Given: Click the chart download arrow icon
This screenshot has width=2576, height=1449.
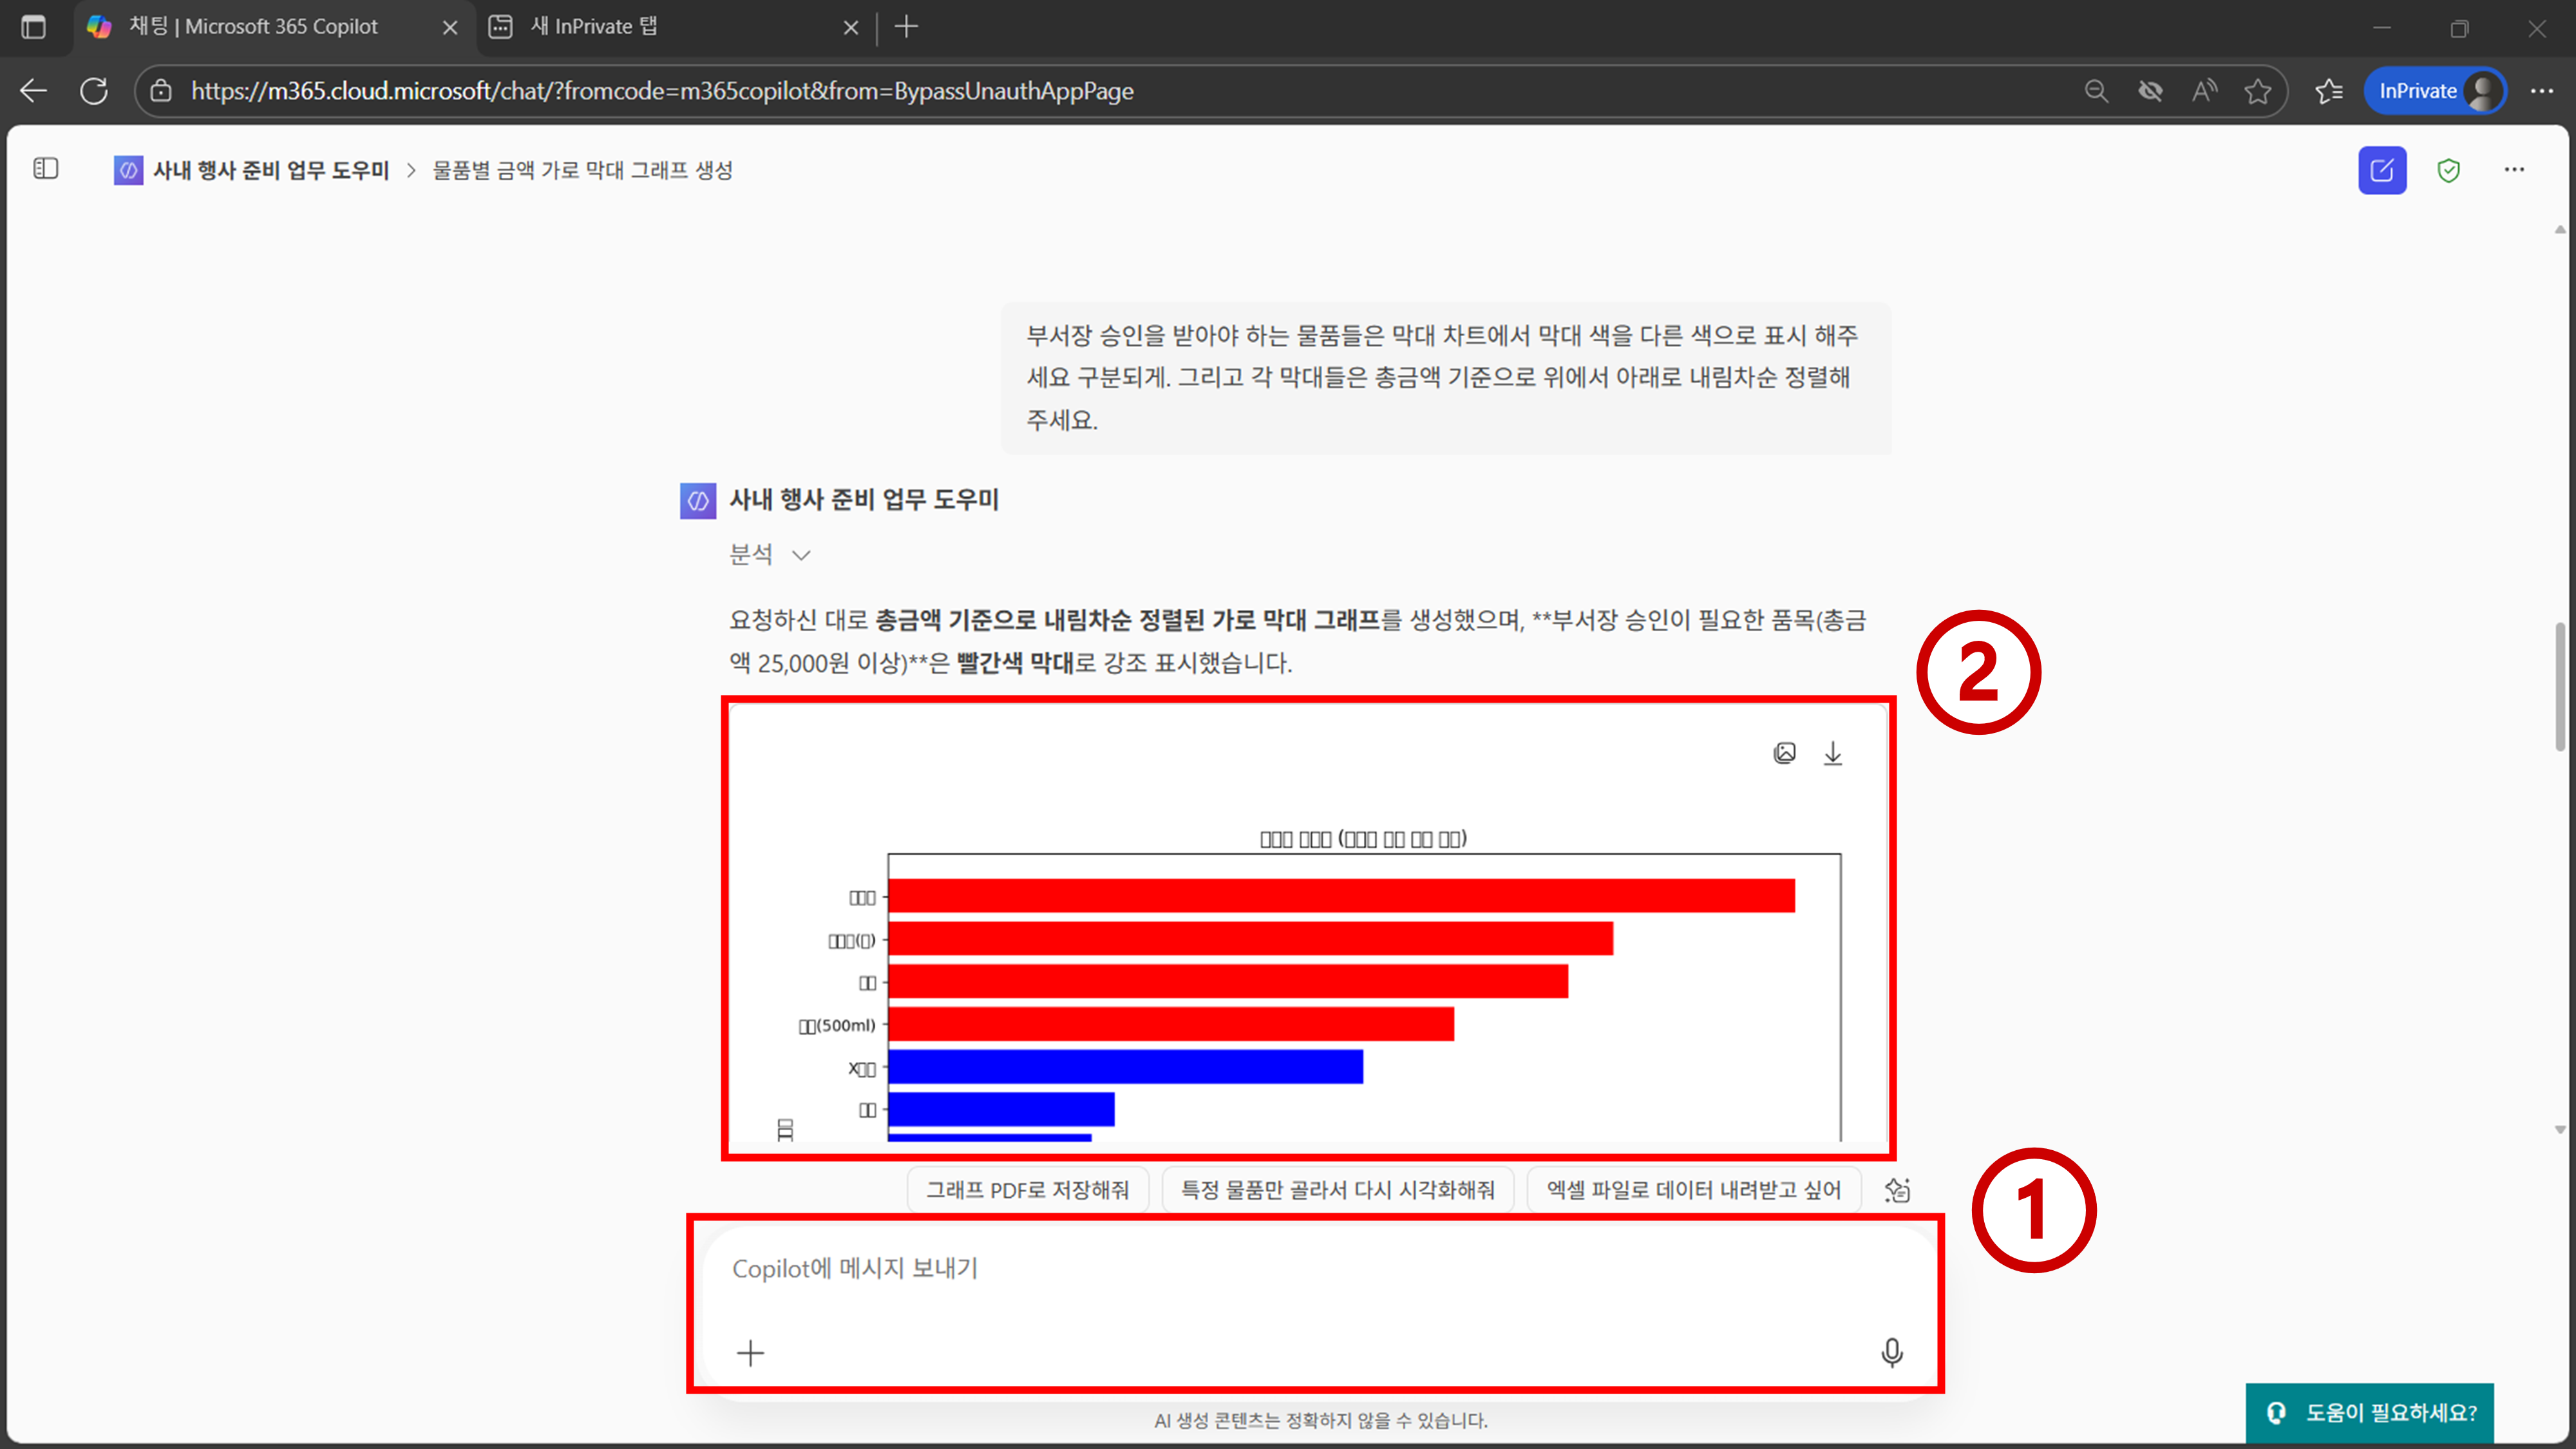Looking at the screenshot, I should pos(1832,753).
